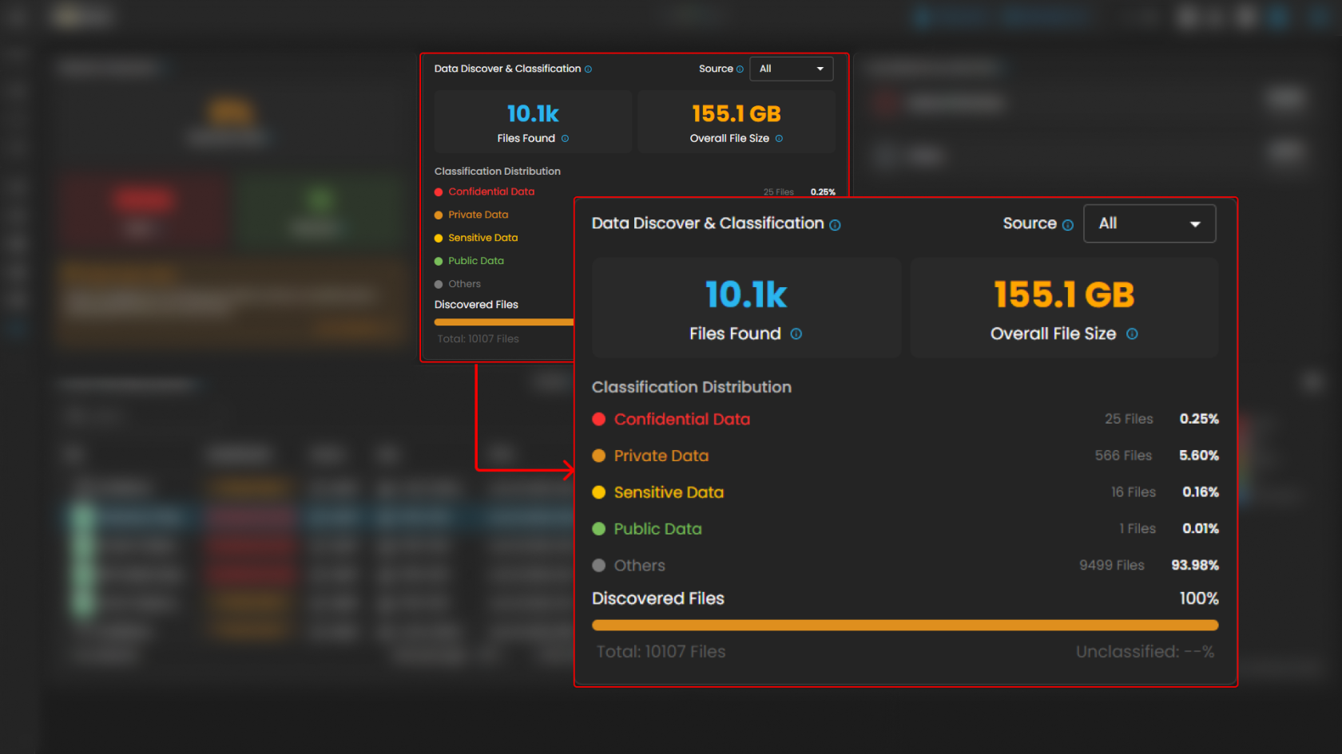Screen dimensions: 1342x754
Task: Click info icon beside small panel's title
Action: (588, 69)
